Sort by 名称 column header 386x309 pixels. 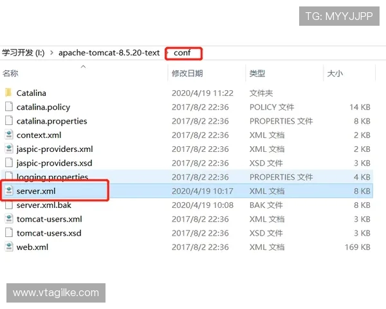click(x=10, y=73)
